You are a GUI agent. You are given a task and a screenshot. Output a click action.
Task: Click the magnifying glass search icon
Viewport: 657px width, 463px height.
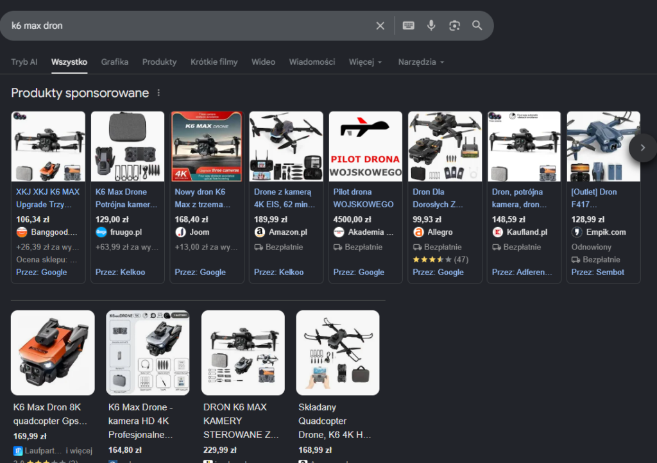coord(477,26)
